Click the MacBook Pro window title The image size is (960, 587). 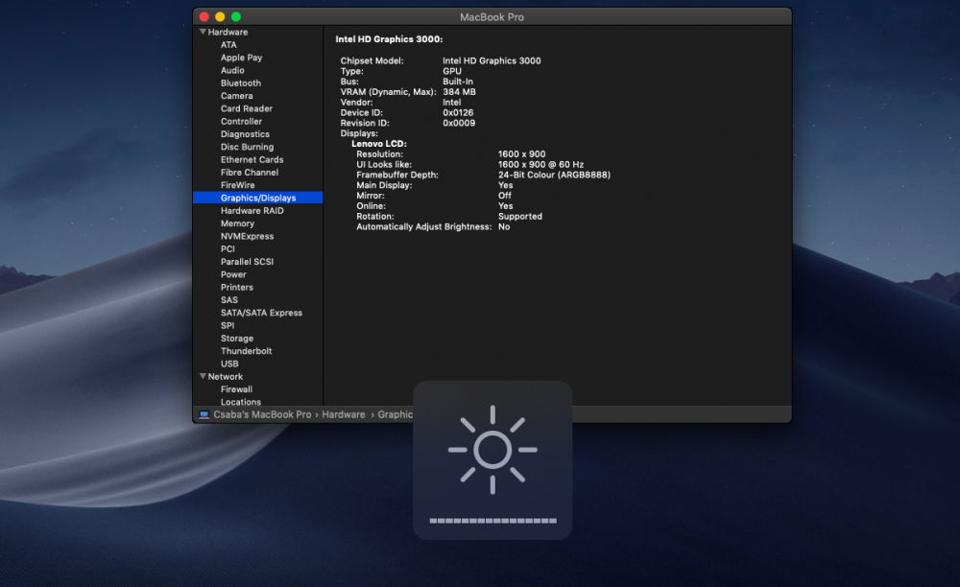(492, 17)
